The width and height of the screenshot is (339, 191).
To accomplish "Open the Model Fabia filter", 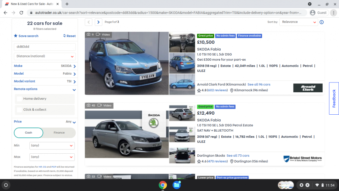I will (45, 74).
